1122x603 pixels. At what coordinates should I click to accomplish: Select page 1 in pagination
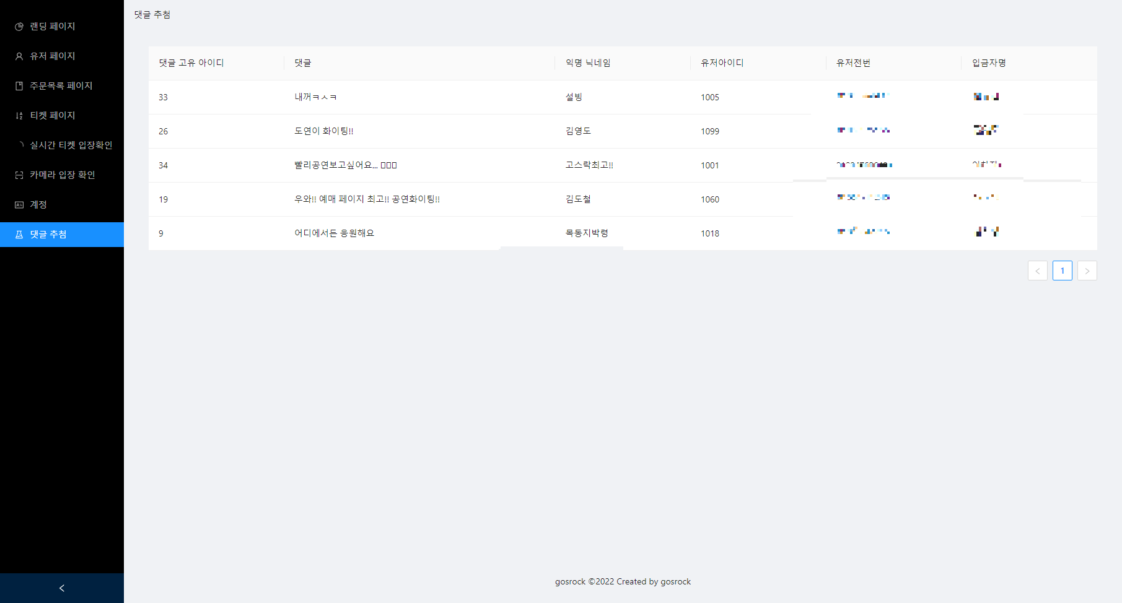point(1063,271)
